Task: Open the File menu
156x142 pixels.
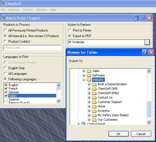Action: (x=3, y=10)
